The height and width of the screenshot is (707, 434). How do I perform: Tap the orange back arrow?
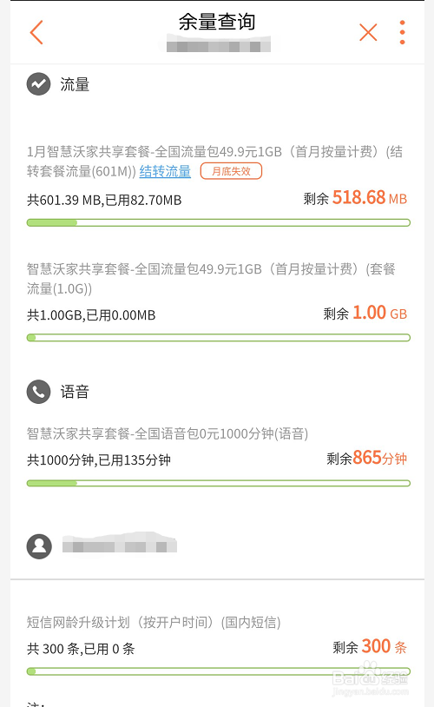pos(36,32)
